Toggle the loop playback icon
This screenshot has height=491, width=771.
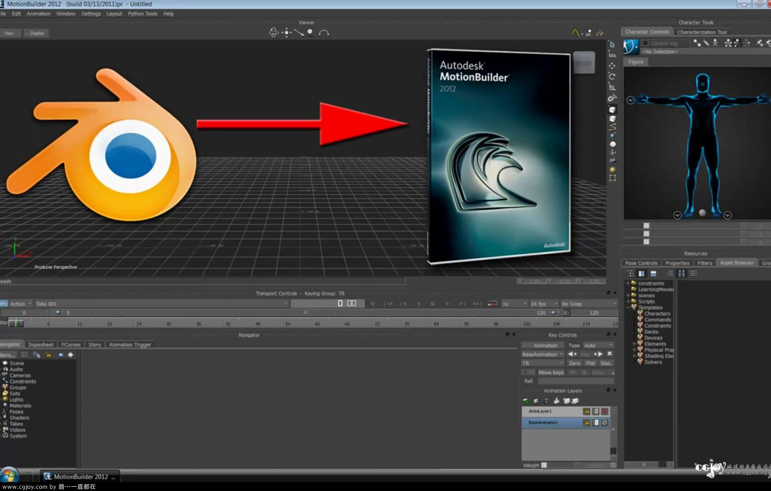click(x=493, y=304)
